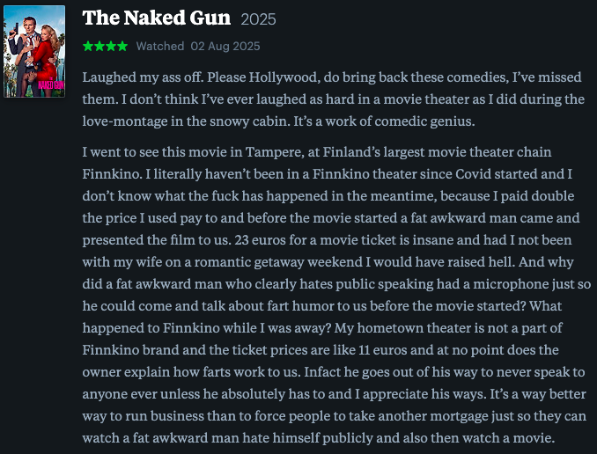Open The Naked Gun poster thumbnail
This screenshot has width=597, height=454.
tap(34, 51)
